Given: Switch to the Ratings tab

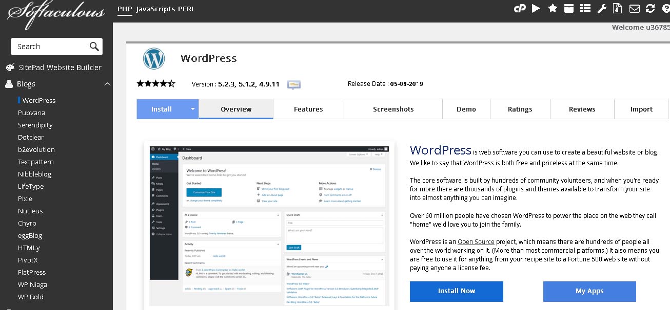Looking at the screenshot, I should click(x=520, y=109).
